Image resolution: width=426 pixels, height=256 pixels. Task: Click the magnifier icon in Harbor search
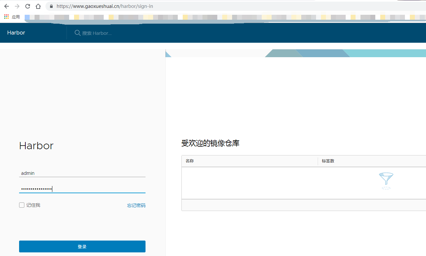pos(77,33)
